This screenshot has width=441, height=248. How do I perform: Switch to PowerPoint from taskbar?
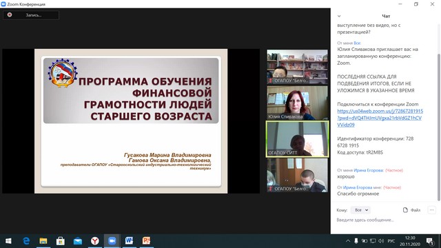[x=146, y=241]
